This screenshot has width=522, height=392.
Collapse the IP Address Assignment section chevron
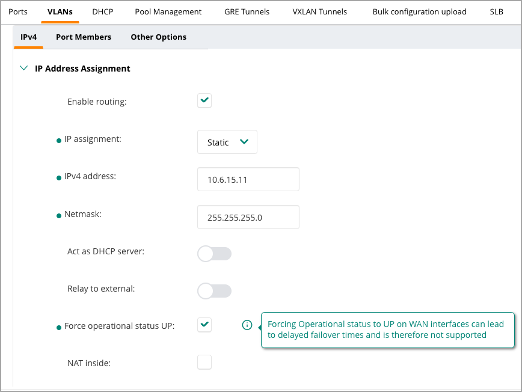(23, 68)
